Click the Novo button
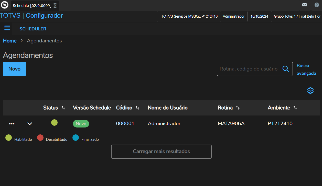322x186 pixels. pos(14,69)
